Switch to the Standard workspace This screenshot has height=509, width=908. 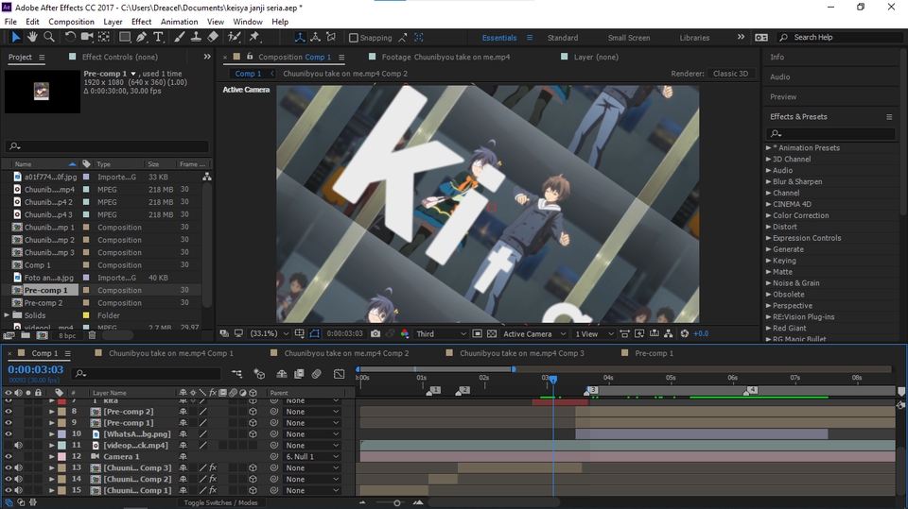pos(562,38)
